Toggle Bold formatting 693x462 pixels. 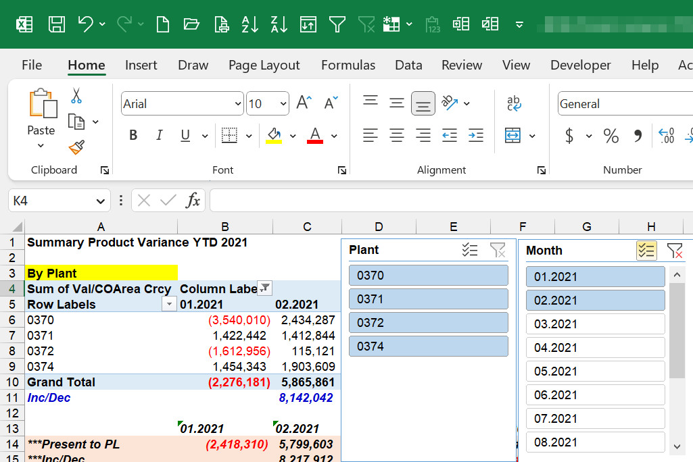(x=133, y=135)
